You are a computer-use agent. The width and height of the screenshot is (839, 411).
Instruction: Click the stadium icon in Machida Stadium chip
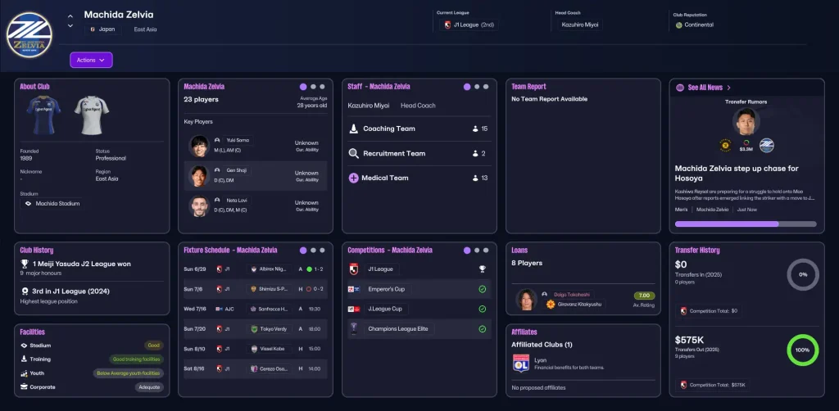click(x=29, y=204)
